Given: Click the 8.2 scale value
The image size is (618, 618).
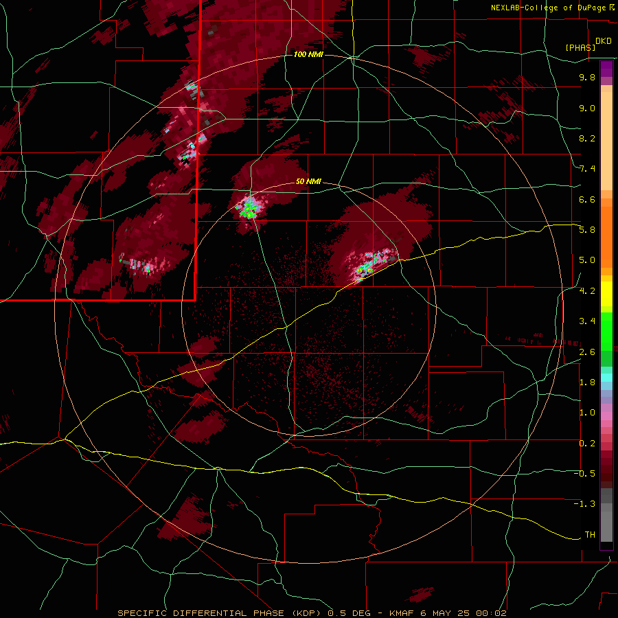Looking at the screenshot, I should [587, 138].
